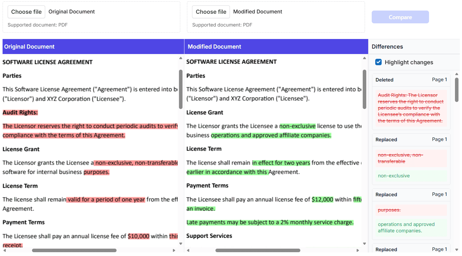Click the Original Document pane horizontal scrollbar thumb

point(74,250)
